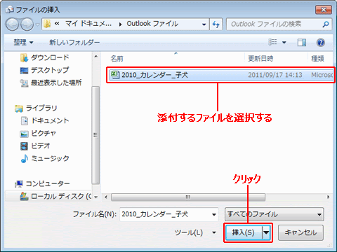
Task: Open the ツール(L) menu
Action: (x=195, y=232)
